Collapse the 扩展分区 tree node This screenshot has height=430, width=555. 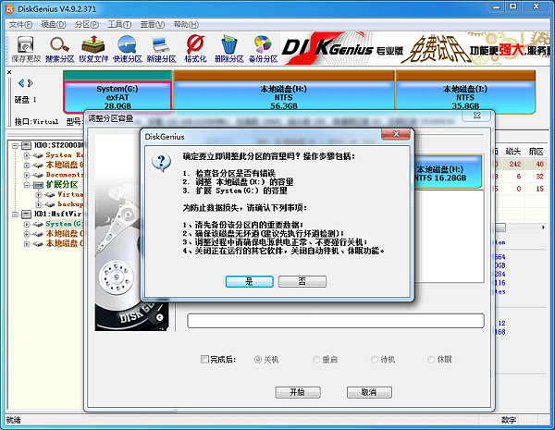(27, 185)
